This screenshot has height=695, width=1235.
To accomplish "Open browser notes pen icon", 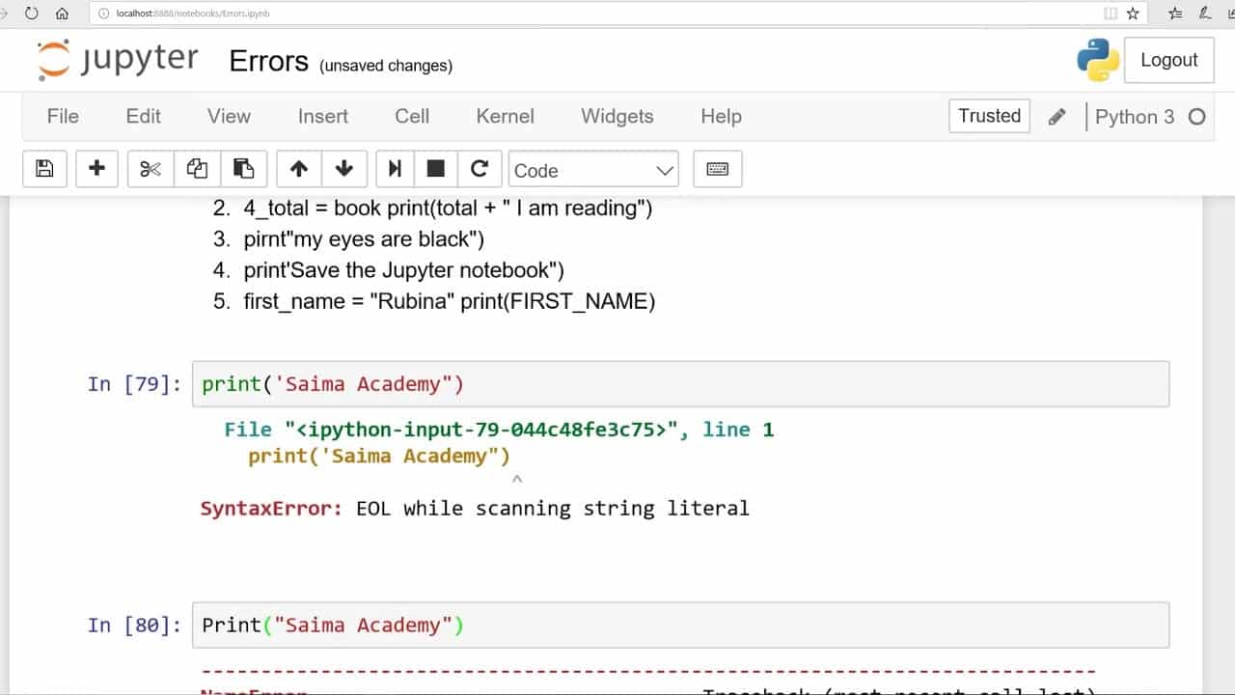I will 1204,14.
